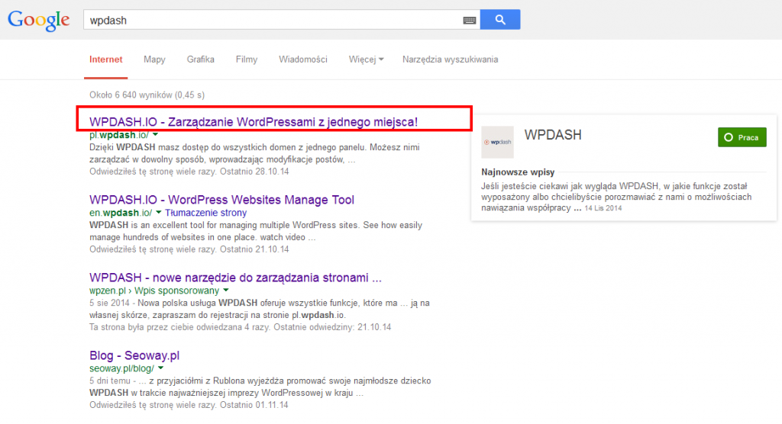This screenshot has width=782, height=424.
Task: Open the Filmy results tab
Action: [x=247, y=59]
